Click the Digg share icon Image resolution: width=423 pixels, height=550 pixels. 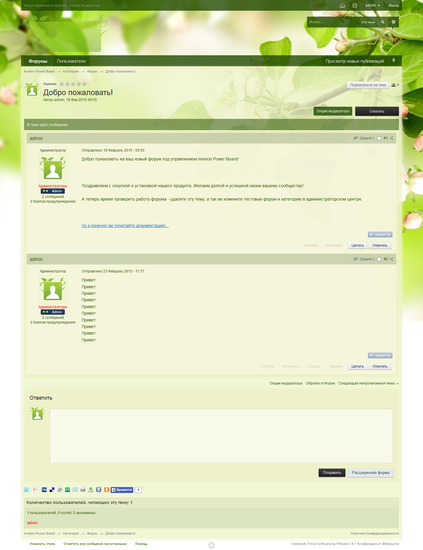[44, 490]
